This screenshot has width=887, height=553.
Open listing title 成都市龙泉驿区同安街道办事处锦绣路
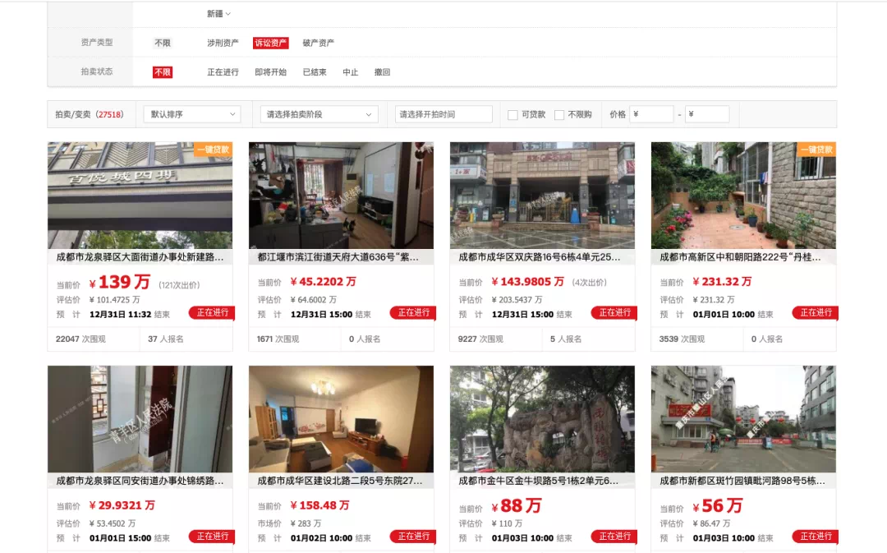pyautogui.click(x=140, y=481)
